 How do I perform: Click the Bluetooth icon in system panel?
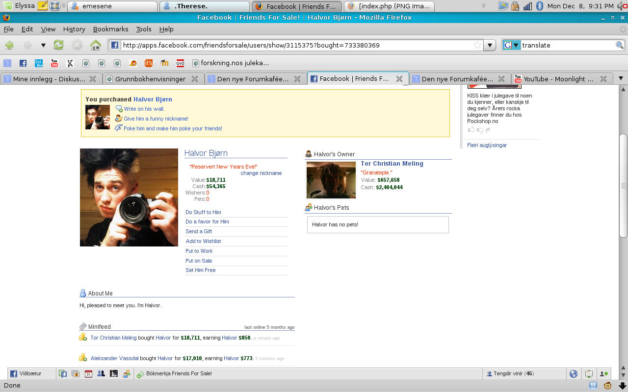click(x=540, y=6)
